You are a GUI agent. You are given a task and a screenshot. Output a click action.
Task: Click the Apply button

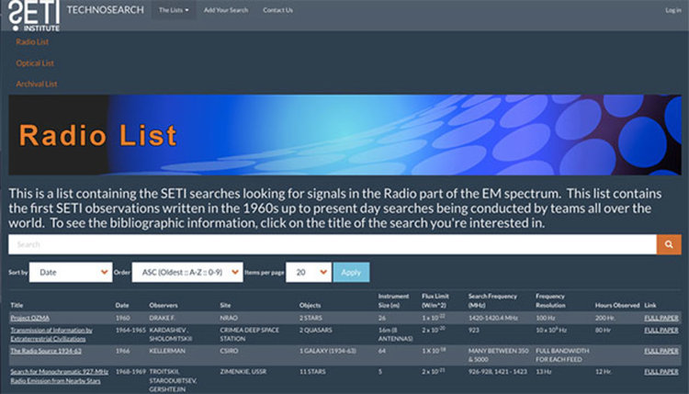tap(351, 273)
